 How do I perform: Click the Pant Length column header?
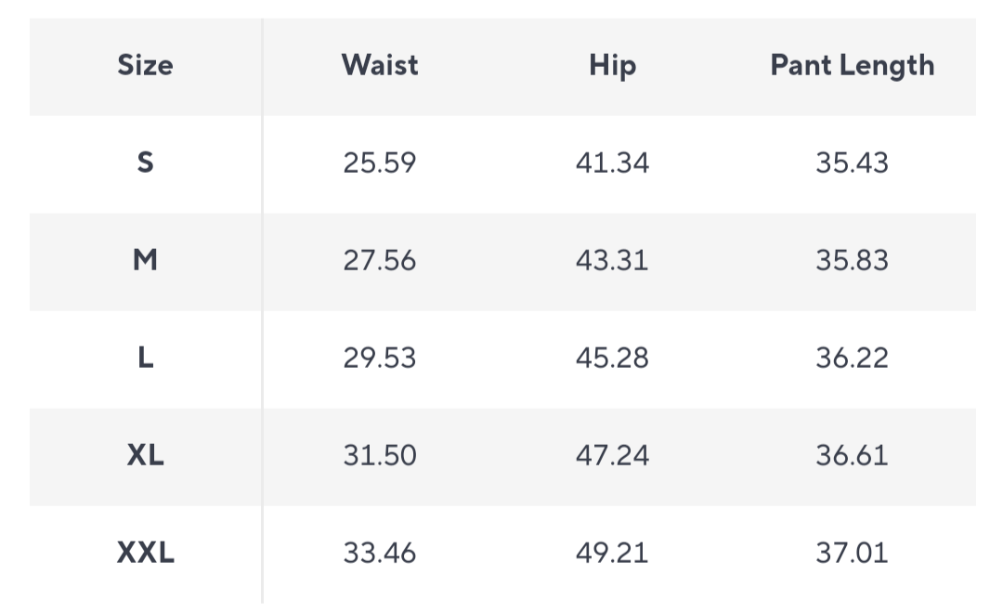pos(852,67)
